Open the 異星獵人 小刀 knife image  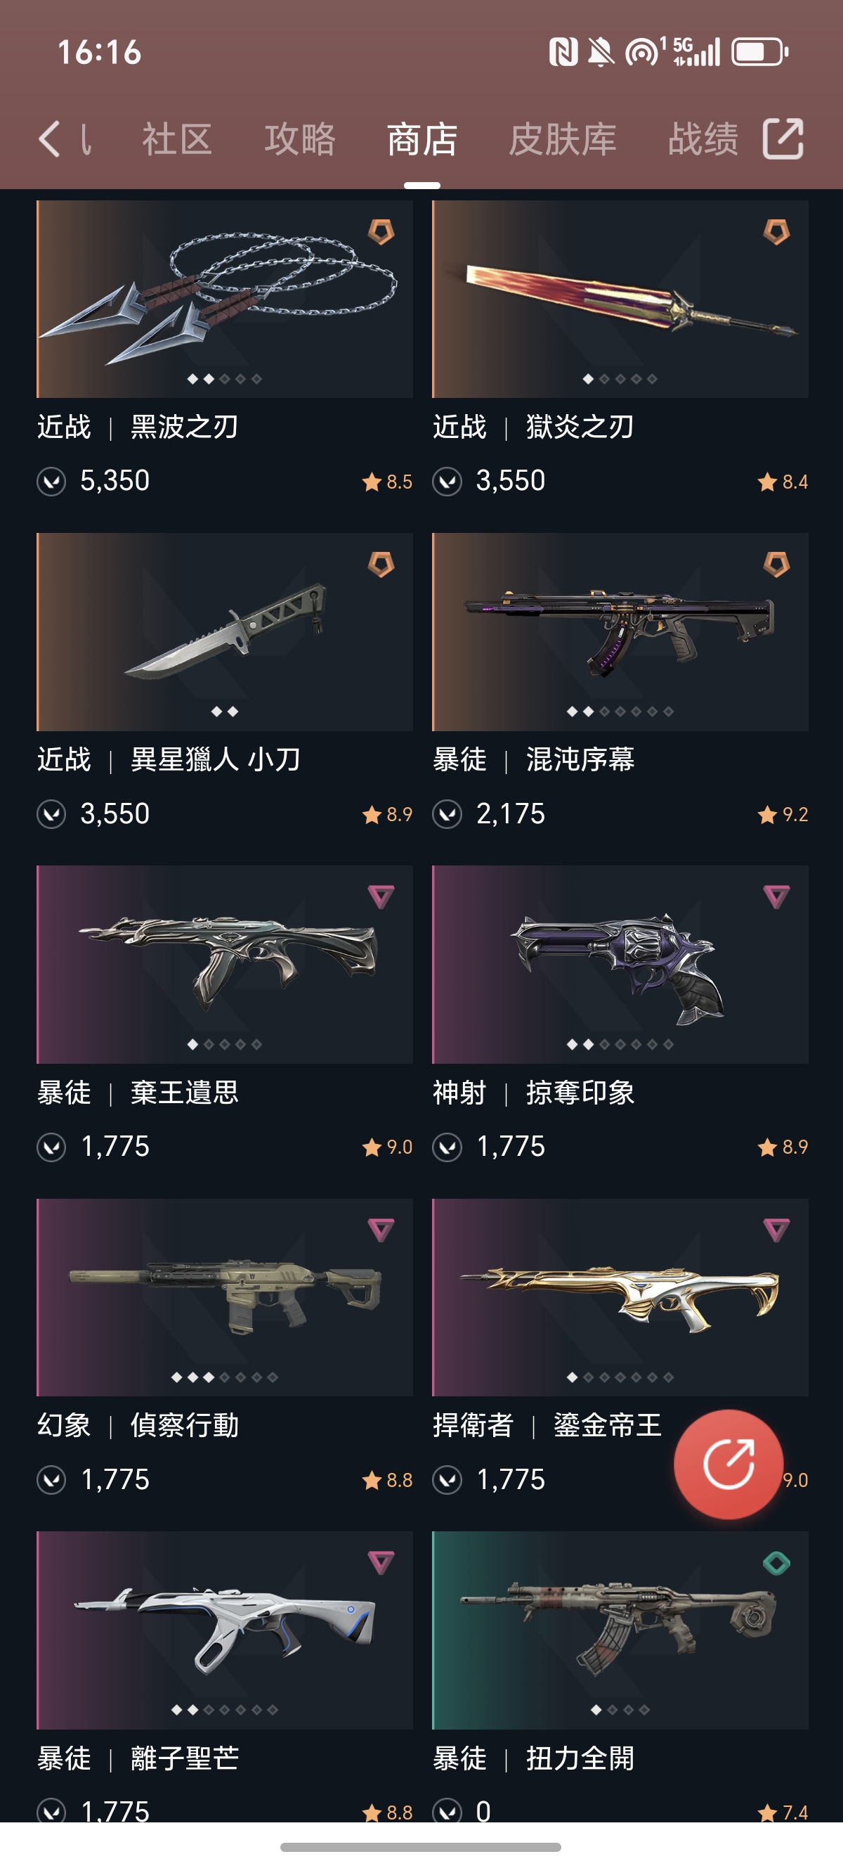[x=225, y=632]
